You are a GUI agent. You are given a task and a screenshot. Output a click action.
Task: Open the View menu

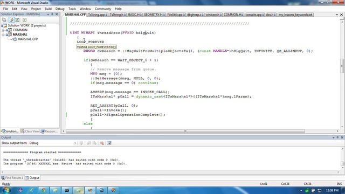tap(24, 9)
